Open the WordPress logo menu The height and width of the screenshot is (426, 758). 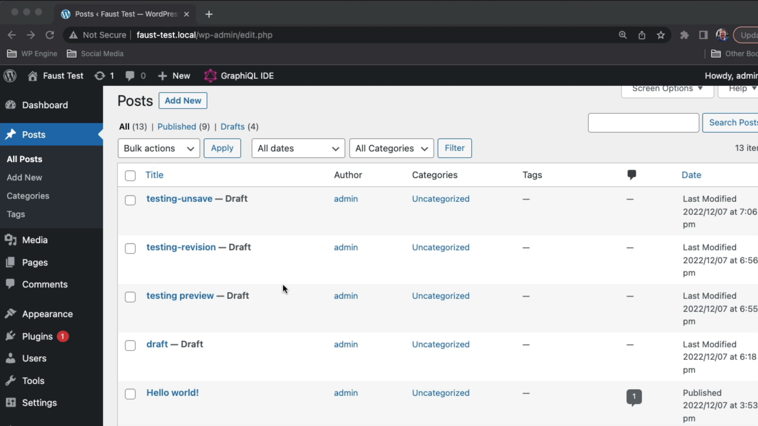10,76
